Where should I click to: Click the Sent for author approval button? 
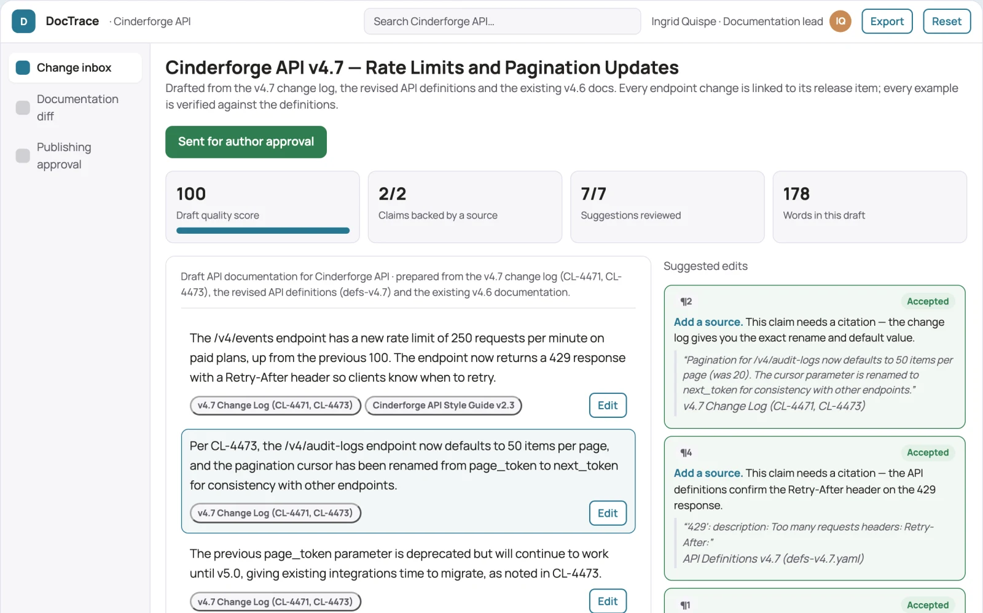coord(246,142)
